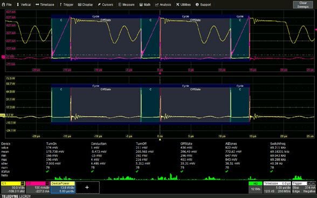317x198 pixels.
Task: Open the Support menu
Action: click(x=203, y=4)
